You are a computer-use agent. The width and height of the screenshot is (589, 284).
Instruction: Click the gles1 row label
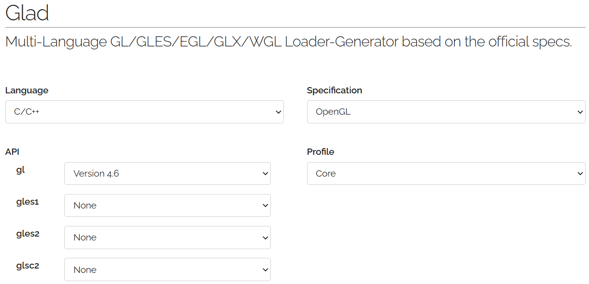click(x=27, y=202)
